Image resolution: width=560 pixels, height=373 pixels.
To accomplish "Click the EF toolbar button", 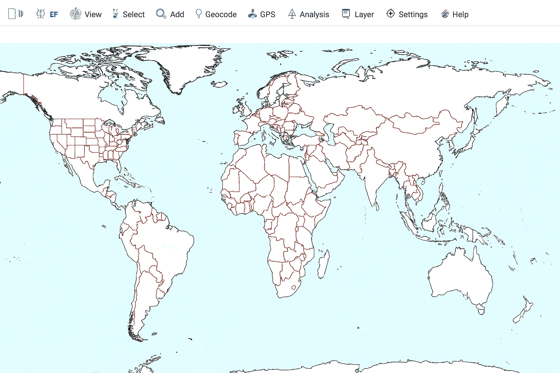I will click(54, 15).
